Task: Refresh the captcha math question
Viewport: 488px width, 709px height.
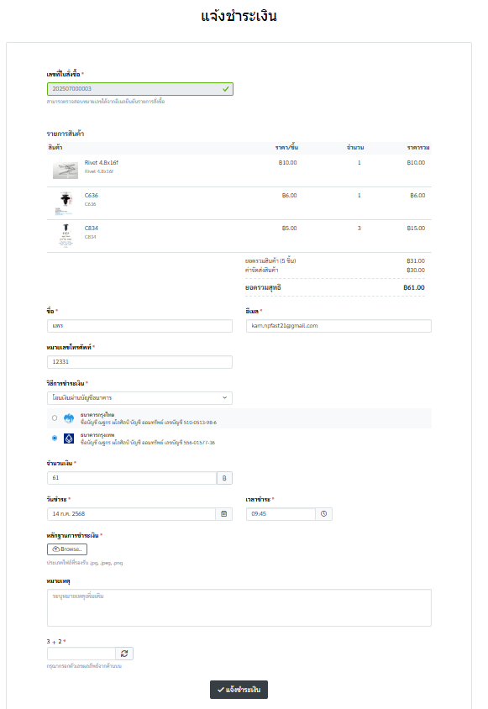Action: pyautogui.click(x=124, y=654)
